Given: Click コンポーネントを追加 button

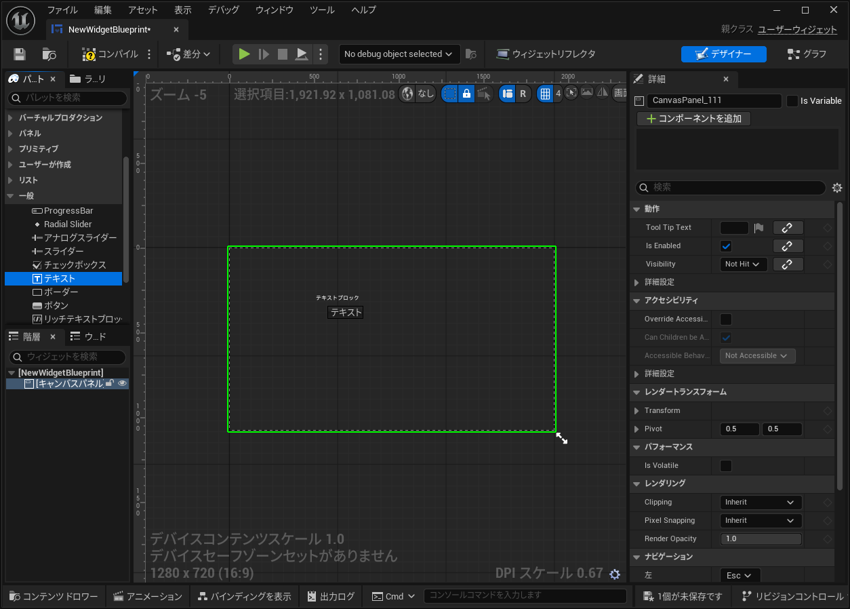Looking at the screenshot, I should pos(694,119).
